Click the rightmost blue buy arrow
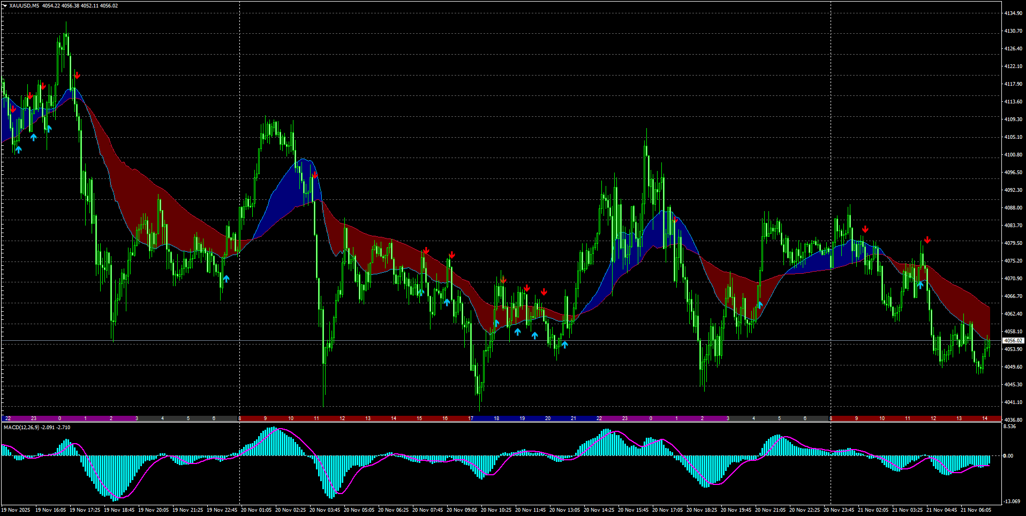Viewport: 1026px width, 516px height. (920, 285)
